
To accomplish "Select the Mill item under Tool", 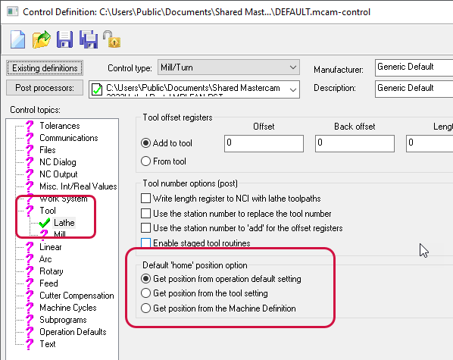I will pos(60,234).
